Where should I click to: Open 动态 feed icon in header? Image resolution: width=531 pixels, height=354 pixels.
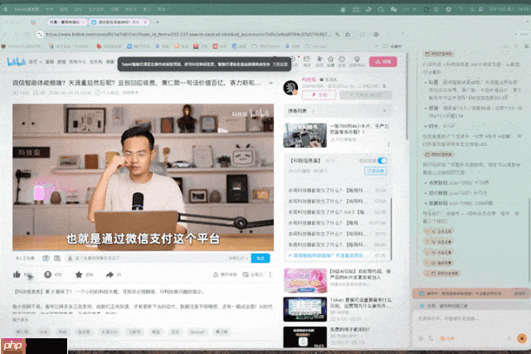pyautogui.click(x=319, y=61)
